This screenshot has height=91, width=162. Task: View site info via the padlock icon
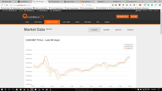[x=7, y=5]
